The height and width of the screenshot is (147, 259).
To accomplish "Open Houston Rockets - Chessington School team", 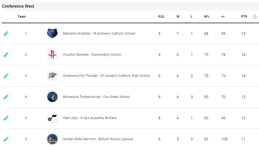I will [92, 55].
